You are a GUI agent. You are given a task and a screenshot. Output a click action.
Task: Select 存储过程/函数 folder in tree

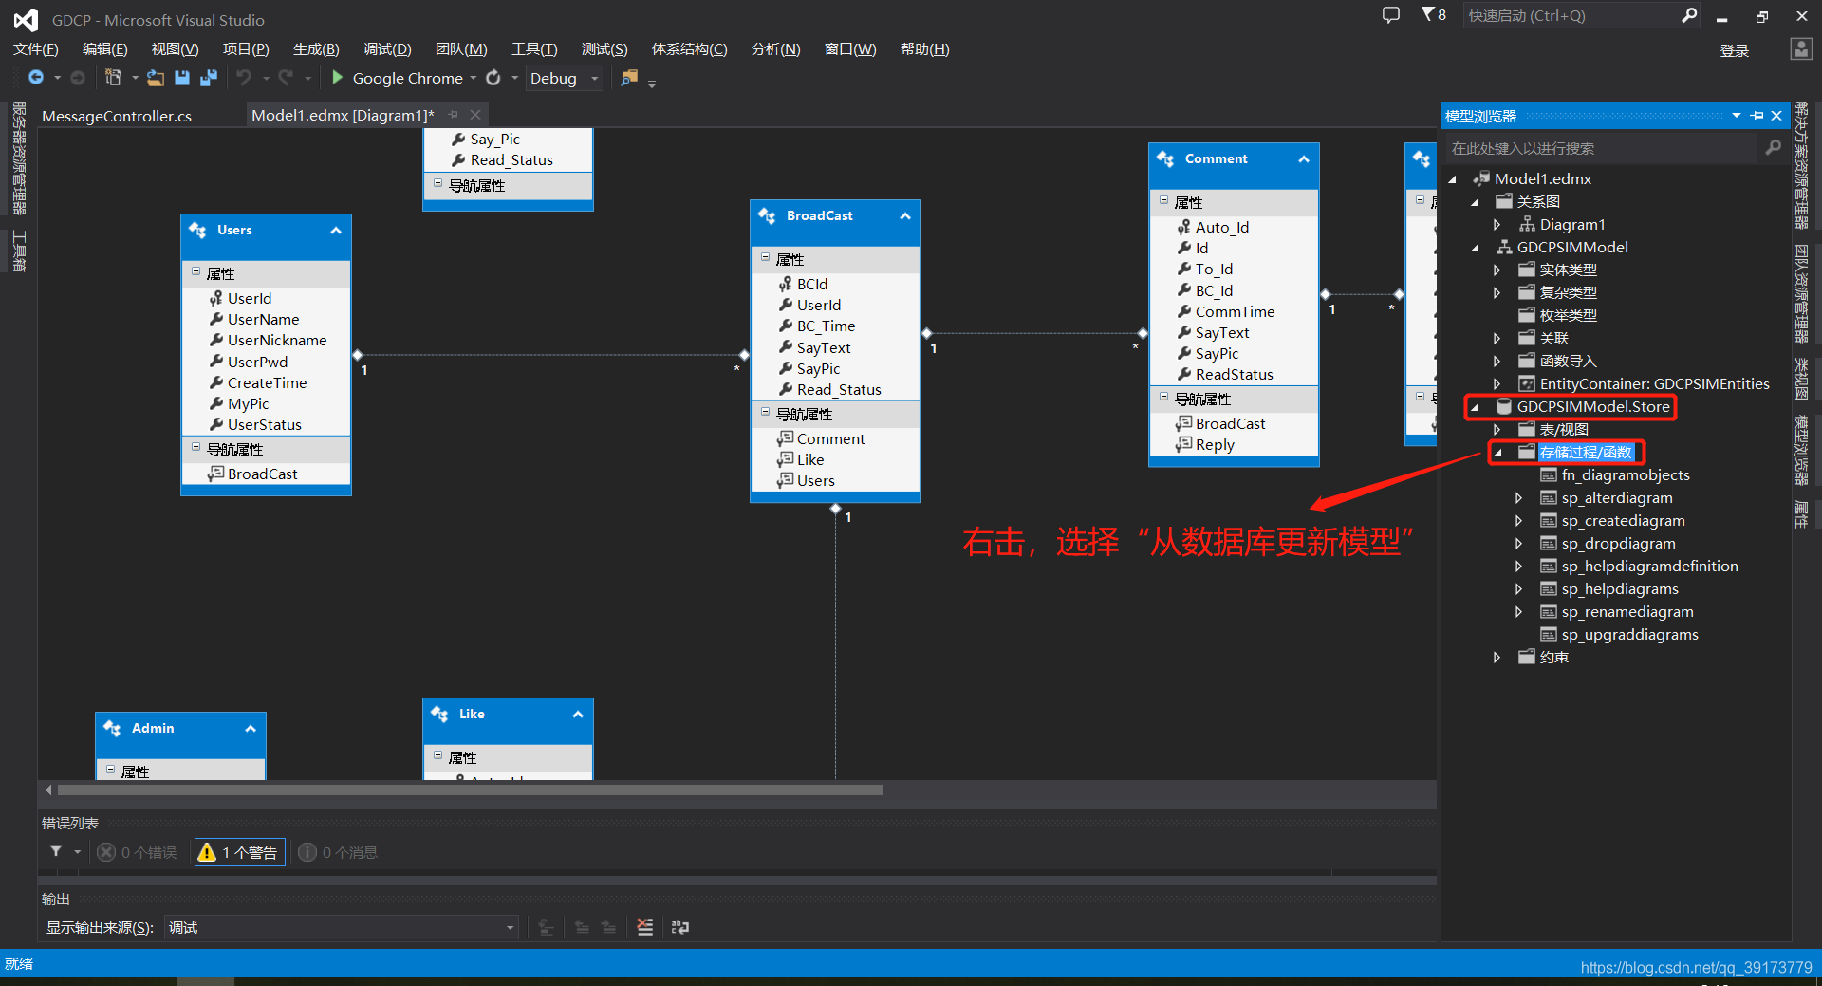pyautogui.click(x=1586, y=452)
